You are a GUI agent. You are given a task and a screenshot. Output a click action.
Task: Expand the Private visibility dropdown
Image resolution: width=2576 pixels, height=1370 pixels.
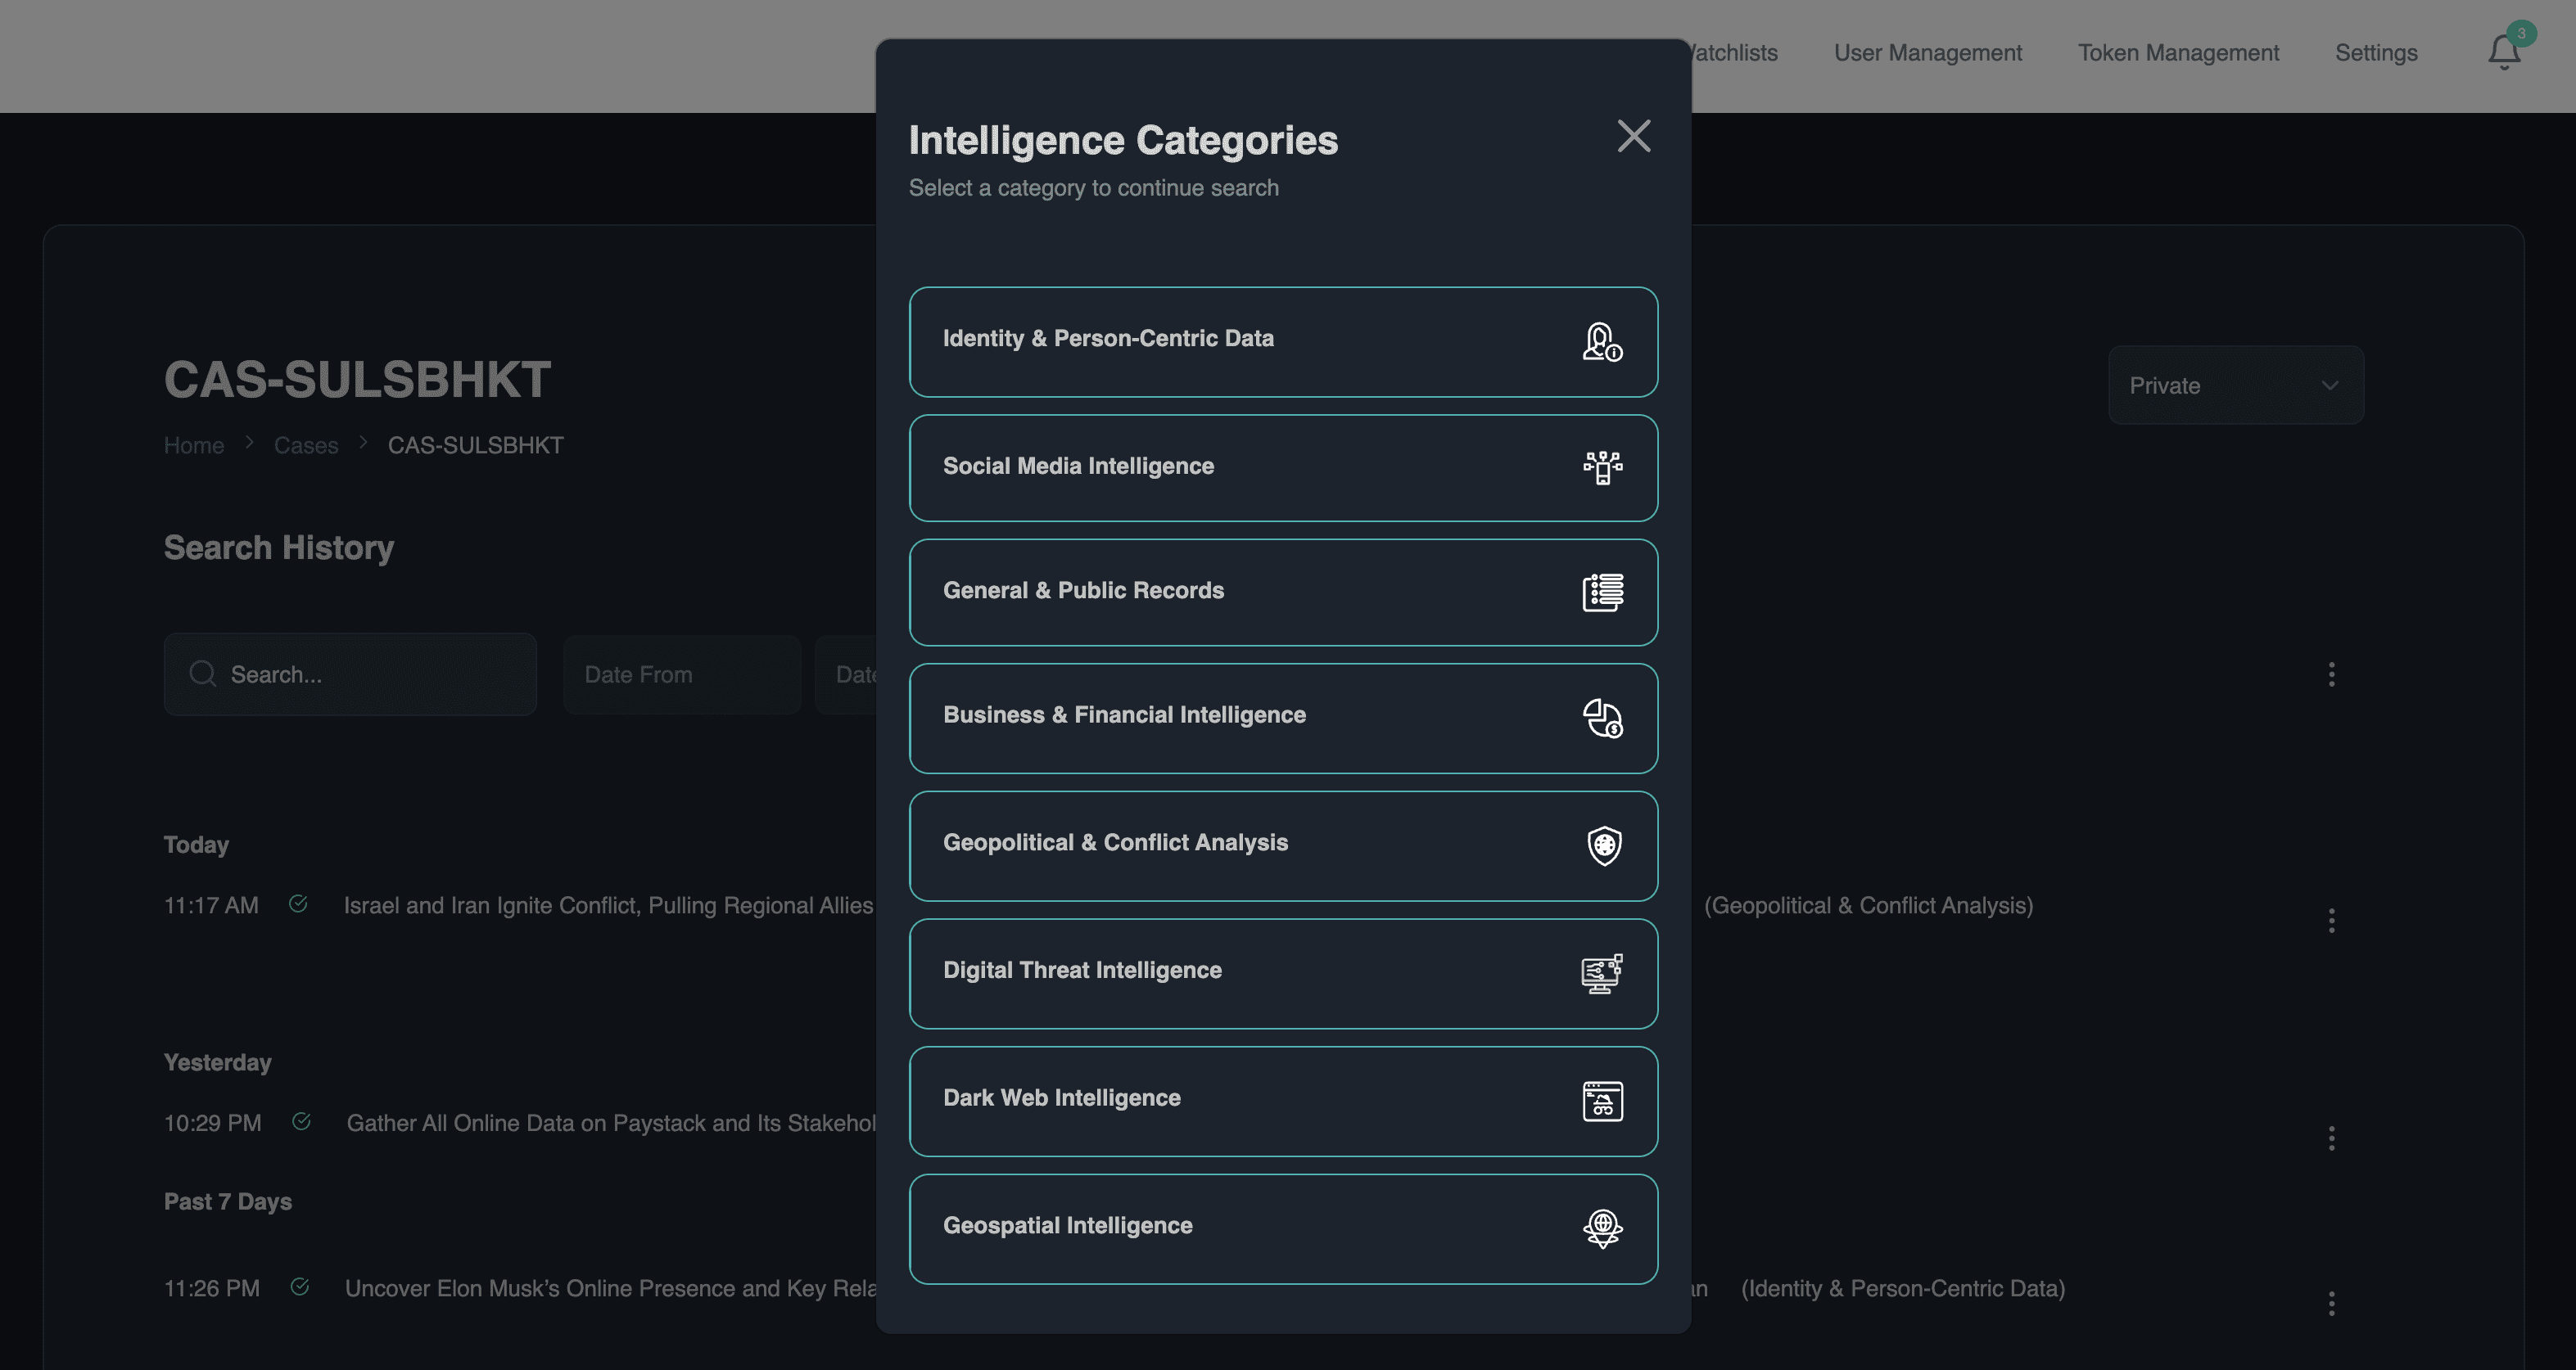(2235, 385)
